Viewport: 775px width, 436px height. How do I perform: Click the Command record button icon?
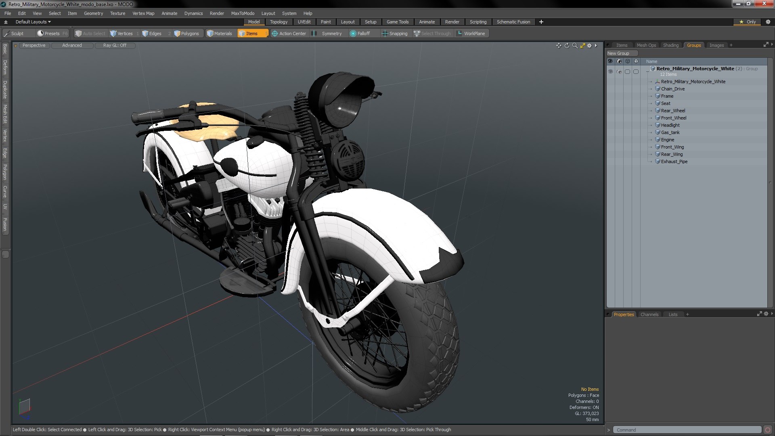click(x=768, y=430)
